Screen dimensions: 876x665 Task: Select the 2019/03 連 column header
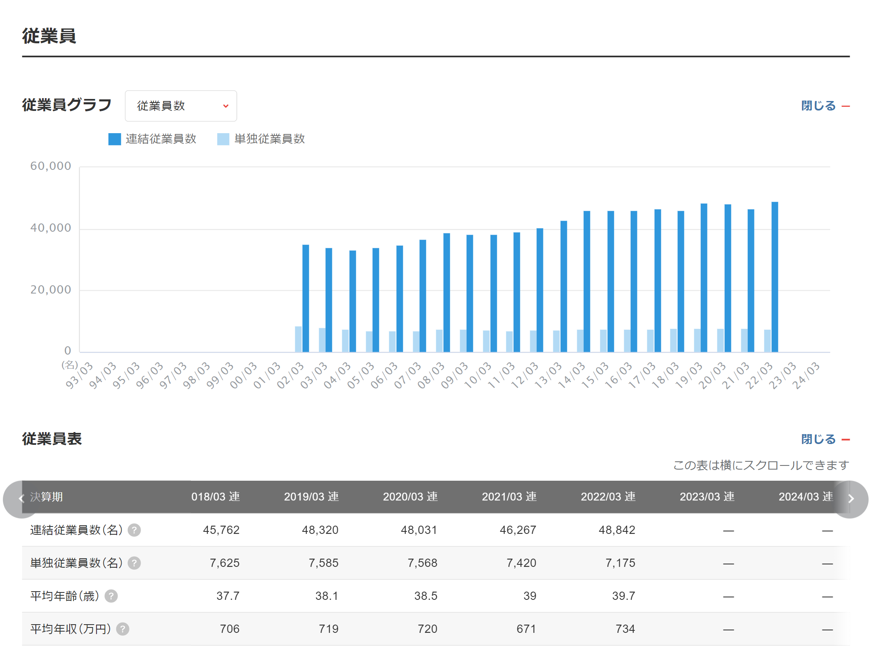point(311,497)
